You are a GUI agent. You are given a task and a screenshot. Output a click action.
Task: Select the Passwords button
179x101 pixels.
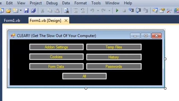coord(114,66)
